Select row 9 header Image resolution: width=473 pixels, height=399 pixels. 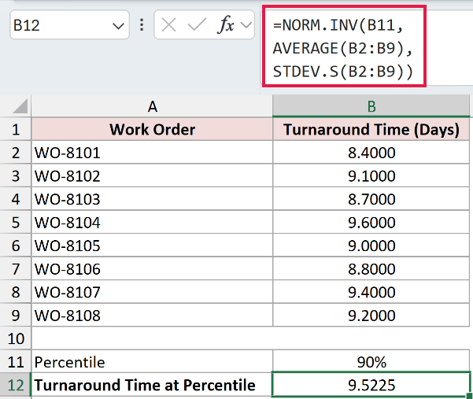(x=16, y=315)
